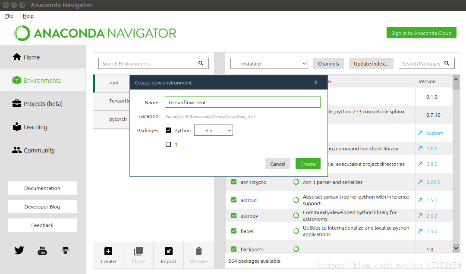Select the Tensorflow environment entry
The width and height of the screenshot is (466, 274).
[x=119, y=101]
